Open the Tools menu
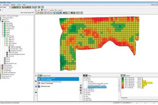 tap(19, 5)
